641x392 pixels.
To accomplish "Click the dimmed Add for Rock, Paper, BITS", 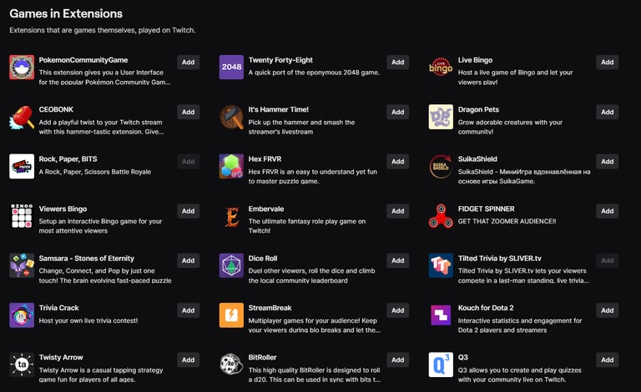I will click(188, 161).
